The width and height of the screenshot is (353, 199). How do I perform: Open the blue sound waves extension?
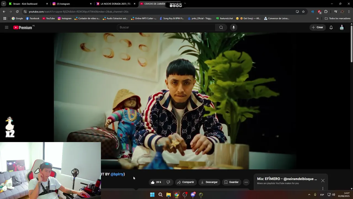tap(312, 12)
